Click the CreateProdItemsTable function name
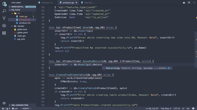Screen dimensions: 197x110 (x=71, y=75)
